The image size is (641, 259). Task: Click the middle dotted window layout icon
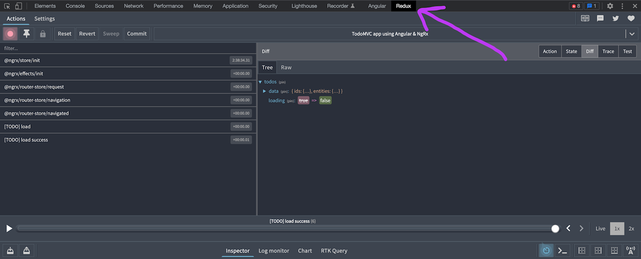pyautogui.click(x=598, y=250)
